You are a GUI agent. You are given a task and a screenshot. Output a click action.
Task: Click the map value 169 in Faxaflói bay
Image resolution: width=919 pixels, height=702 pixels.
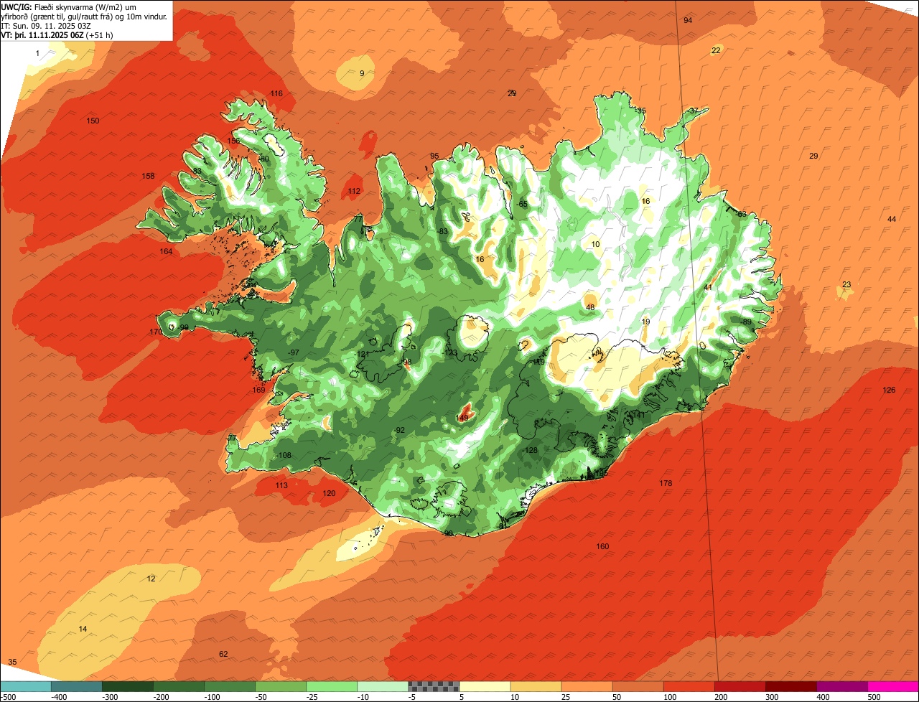(259, 390)
